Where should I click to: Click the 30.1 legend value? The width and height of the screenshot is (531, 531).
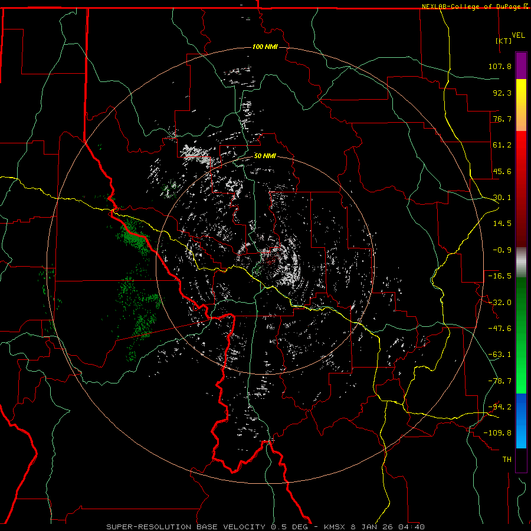502,198
